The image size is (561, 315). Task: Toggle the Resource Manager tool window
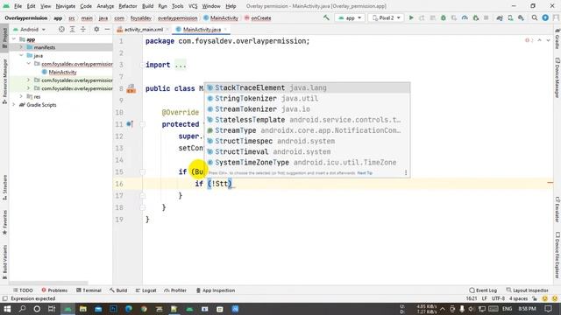(4, 81)
